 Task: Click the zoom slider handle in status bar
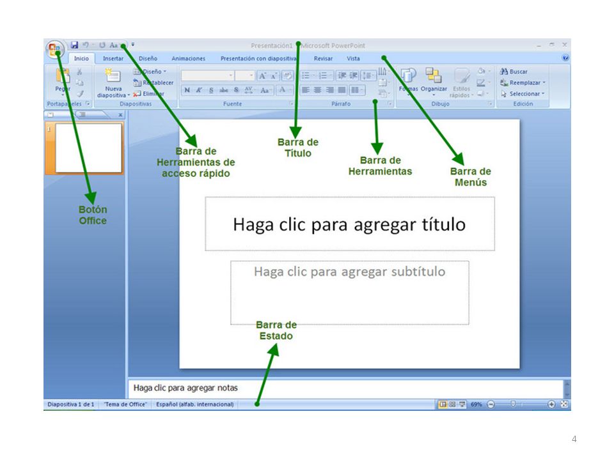tap(513, 404)
